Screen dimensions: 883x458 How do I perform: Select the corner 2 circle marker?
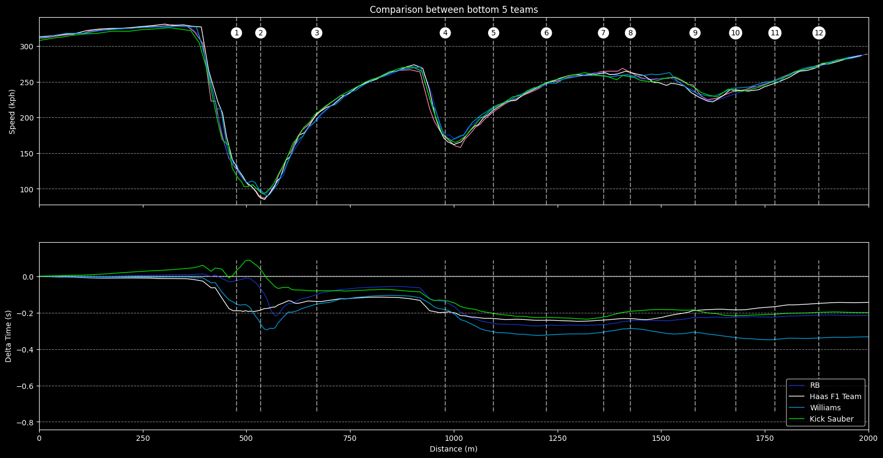tap(261, 33)
